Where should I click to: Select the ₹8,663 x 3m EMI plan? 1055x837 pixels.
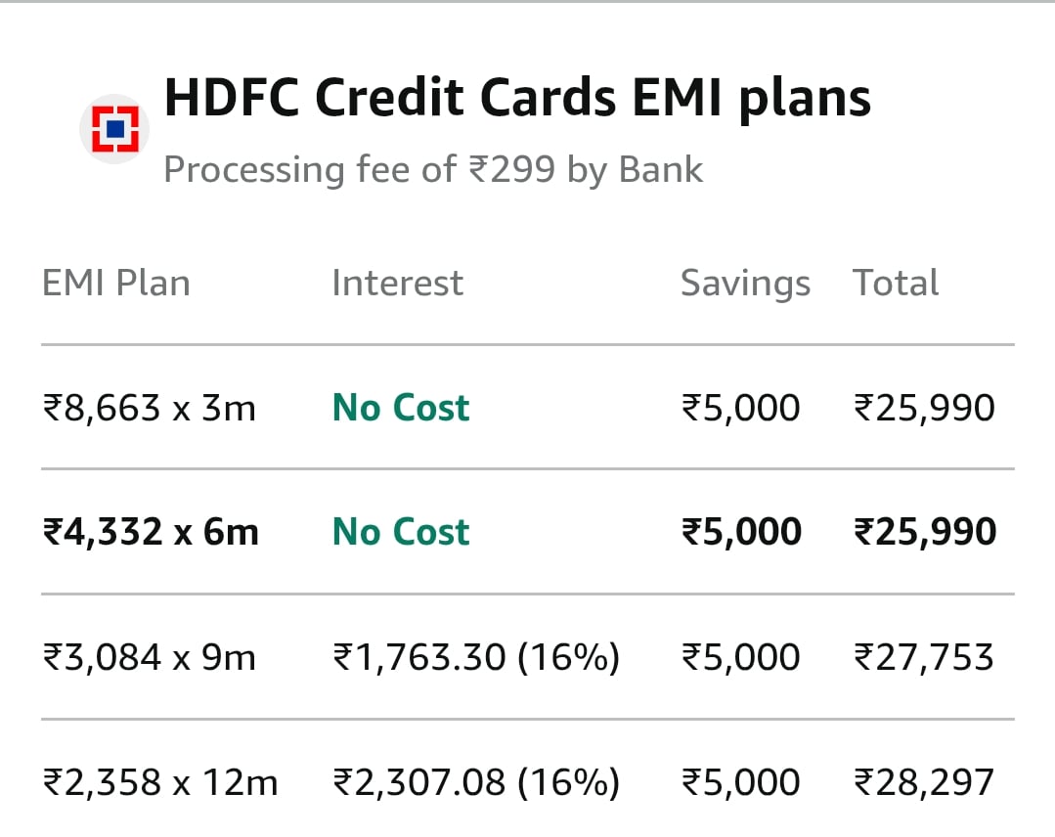(x=528, y=408)
